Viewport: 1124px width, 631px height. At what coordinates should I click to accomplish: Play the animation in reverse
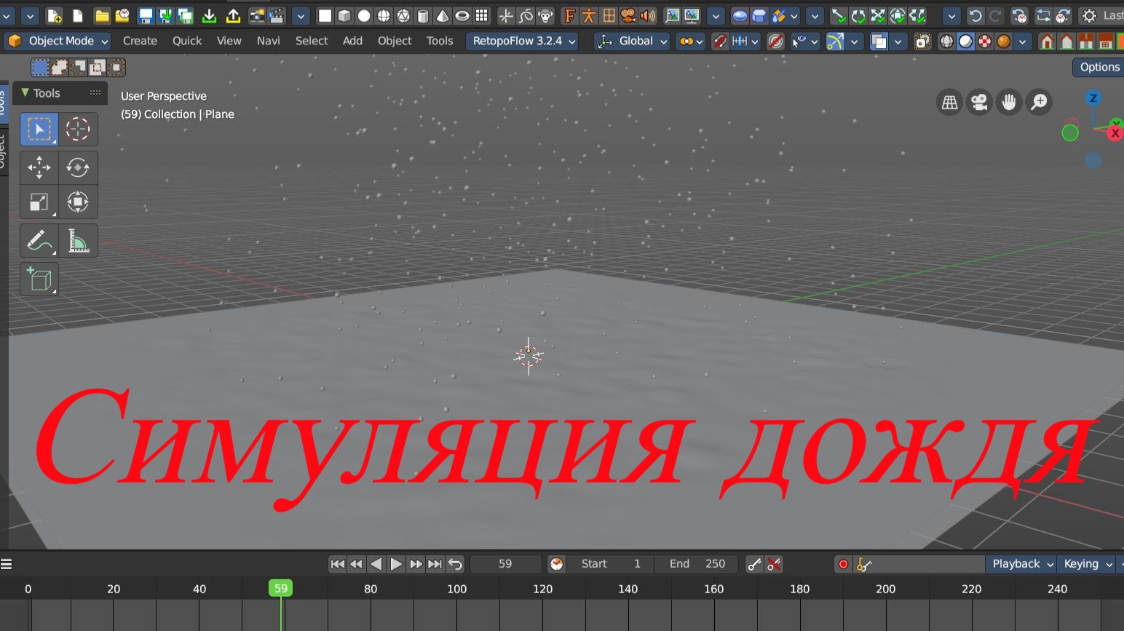[x=376, y=564]
